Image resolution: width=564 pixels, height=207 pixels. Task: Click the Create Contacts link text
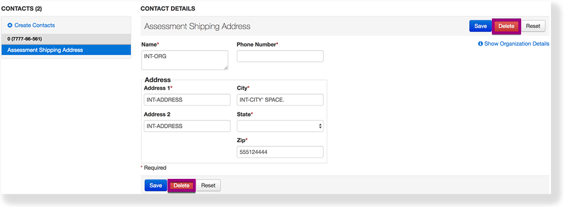point(34,25)
